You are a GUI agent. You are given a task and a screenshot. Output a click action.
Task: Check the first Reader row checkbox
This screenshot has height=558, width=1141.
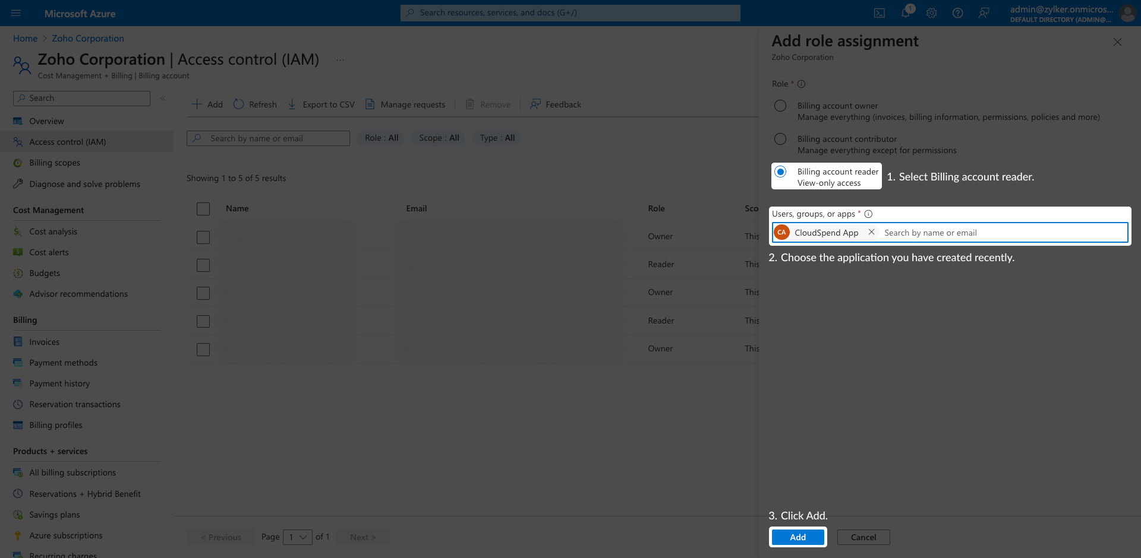point(203,265)
